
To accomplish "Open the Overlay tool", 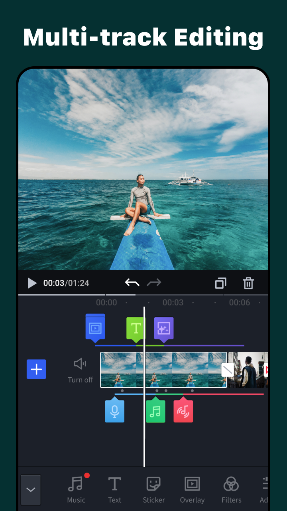I will [x=192, y=490].
